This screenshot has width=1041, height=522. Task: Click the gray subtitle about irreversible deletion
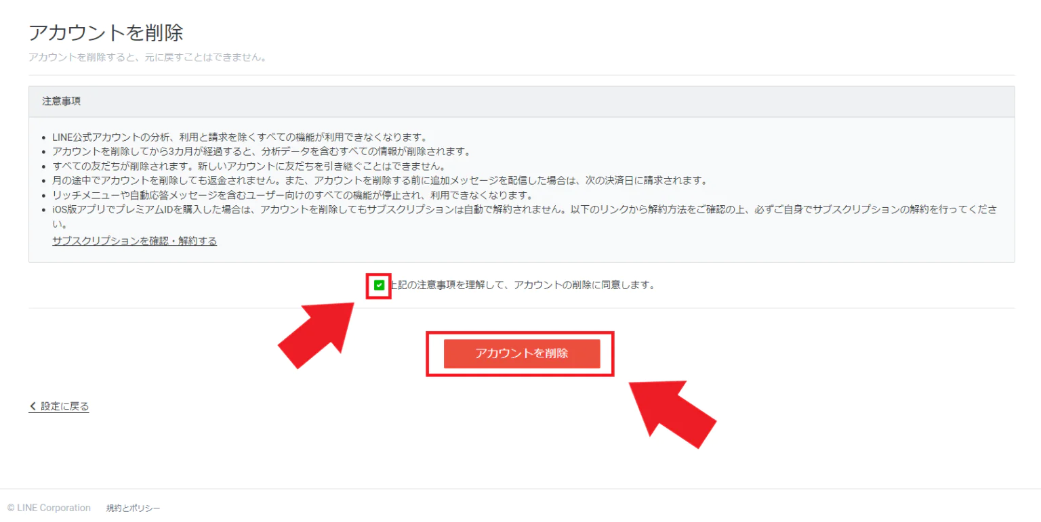click(x=147, y=57)
